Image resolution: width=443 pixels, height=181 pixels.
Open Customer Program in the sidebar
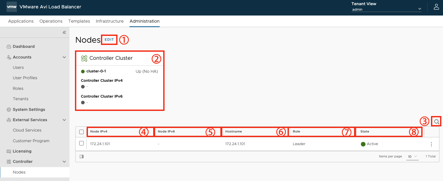(x=31, y=141)
